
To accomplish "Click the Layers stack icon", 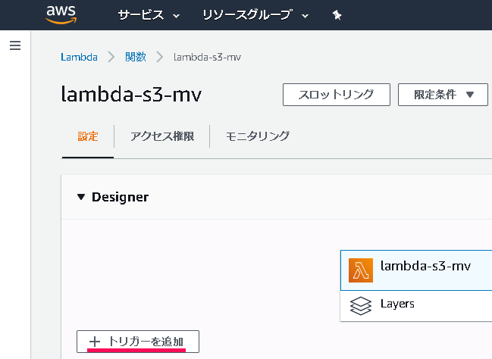I will (x=361, y=306).
